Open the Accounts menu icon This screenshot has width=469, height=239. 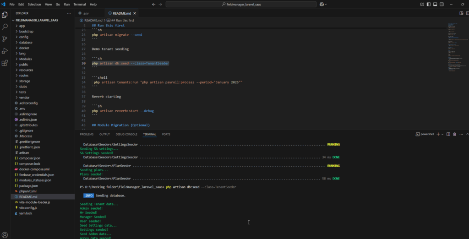[x=5, y=235]
